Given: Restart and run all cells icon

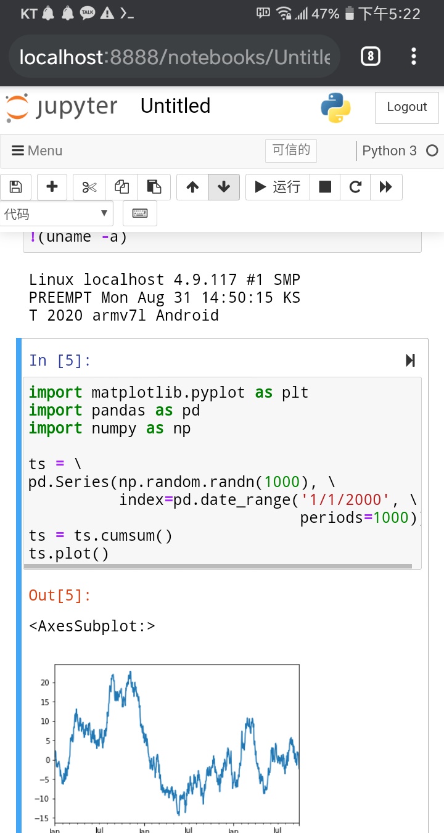Looking at the screenshot, I should coord(386,187).
